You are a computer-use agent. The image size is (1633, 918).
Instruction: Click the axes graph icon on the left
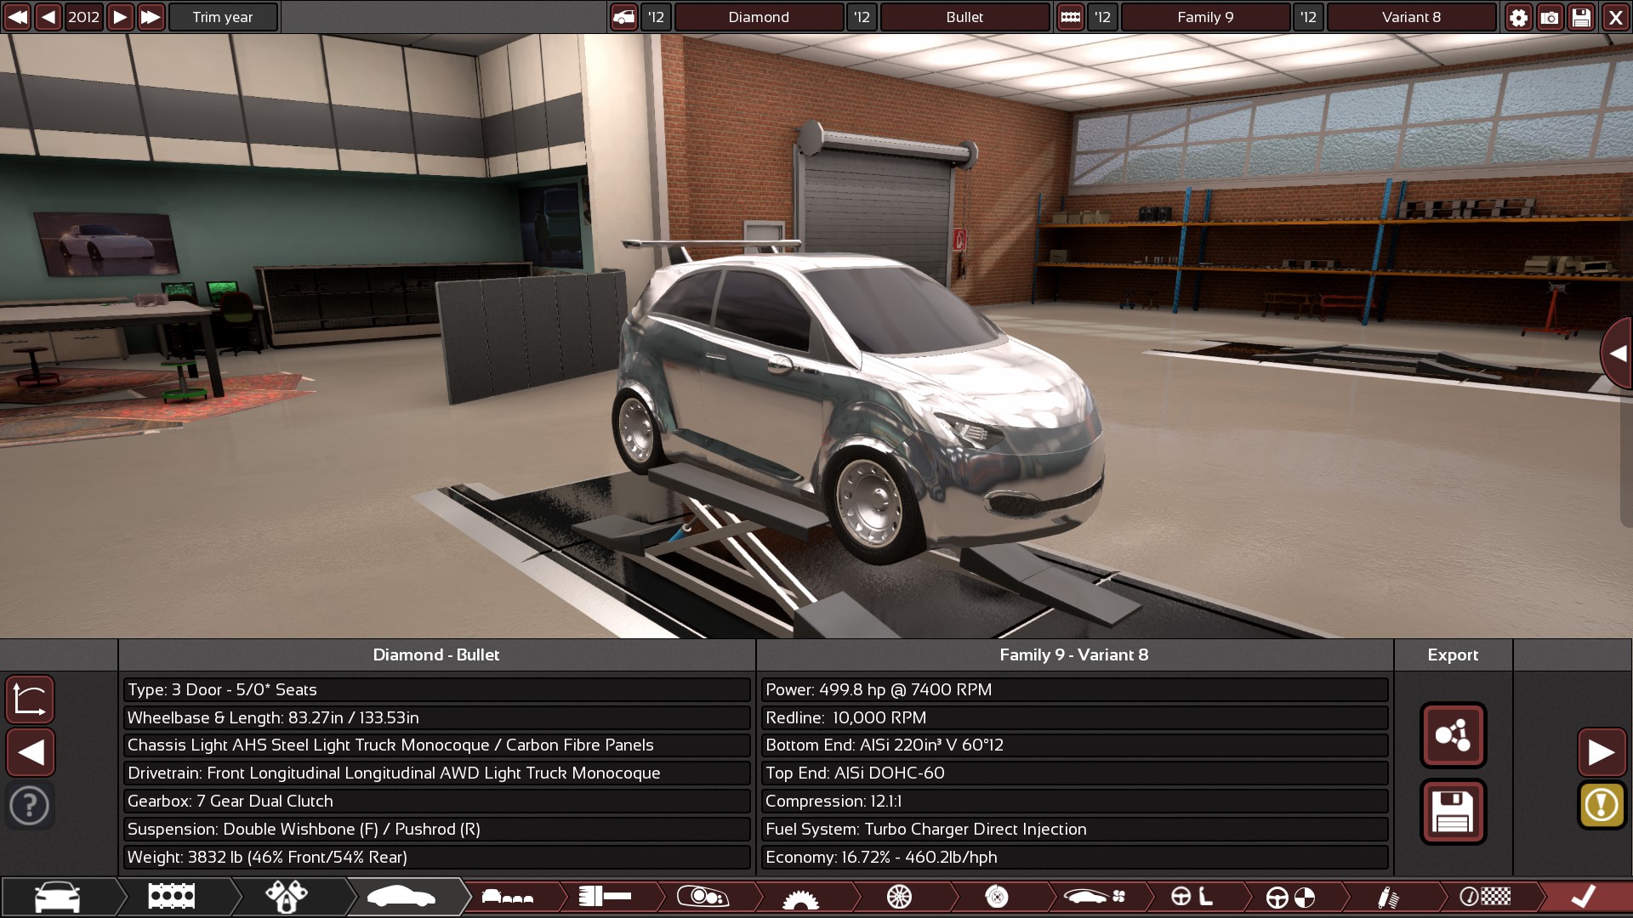31,699
